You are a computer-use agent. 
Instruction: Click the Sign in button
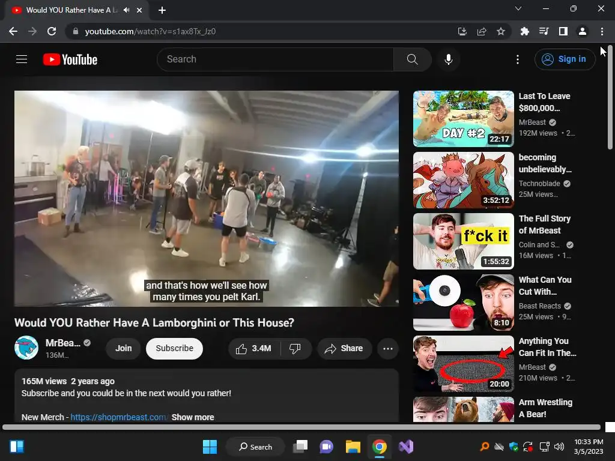coord(565,59)
